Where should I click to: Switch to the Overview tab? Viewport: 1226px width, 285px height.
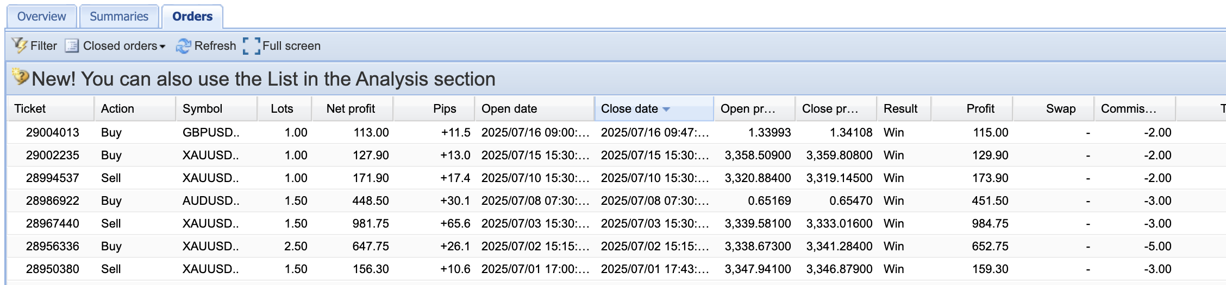(41, 16)
